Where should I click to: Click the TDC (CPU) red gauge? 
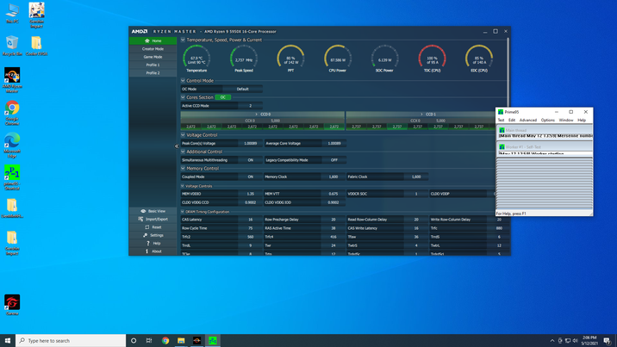(432, 59)
